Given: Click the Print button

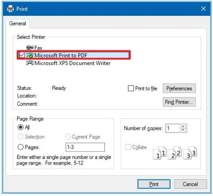Looking at the screenshot, I should click(154, 184).
